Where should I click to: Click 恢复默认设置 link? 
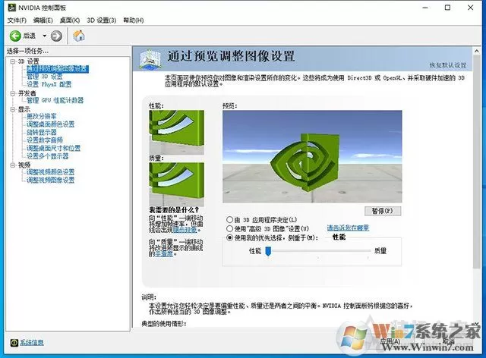pos(447,65)
